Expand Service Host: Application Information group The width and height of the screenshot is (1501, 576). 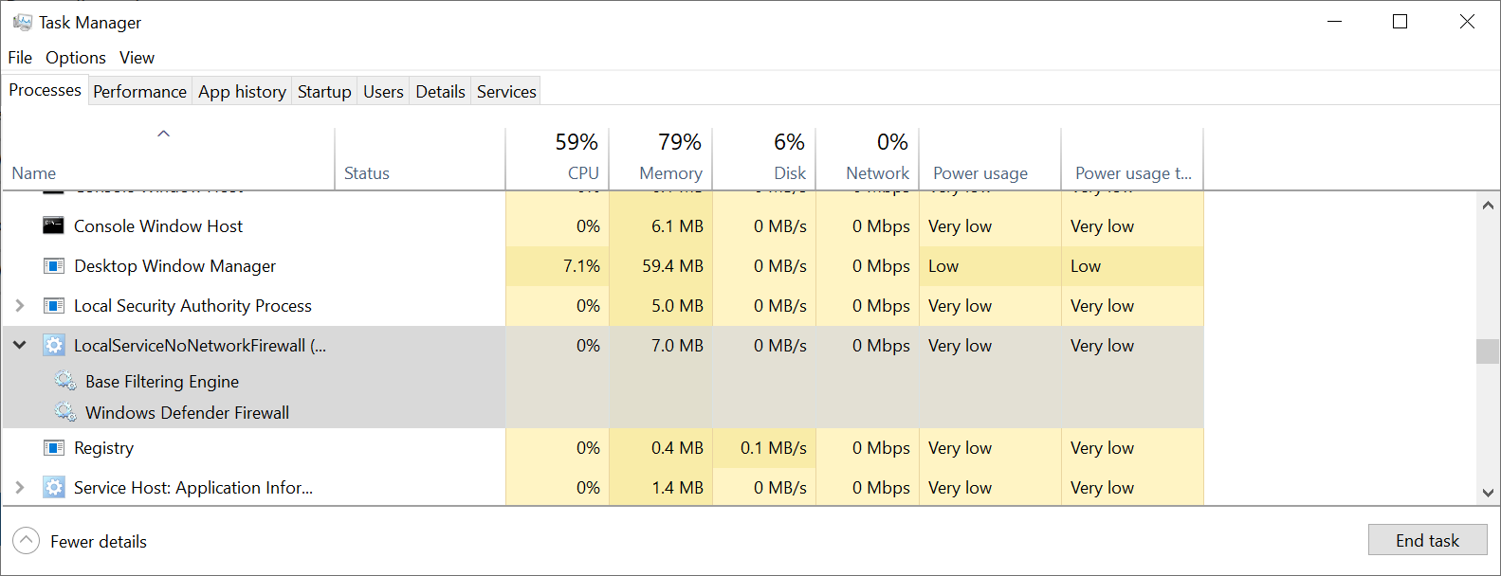pyautogui.click(x=20, y=488)
